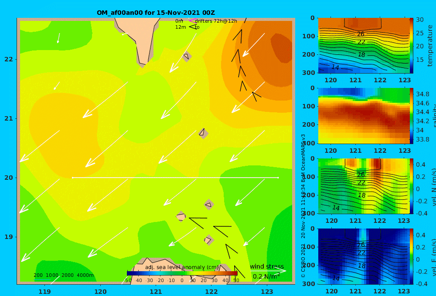436x296 pixels.
Task: Click latitude label 22 on the map axis
Action: (x=9, y=59)
